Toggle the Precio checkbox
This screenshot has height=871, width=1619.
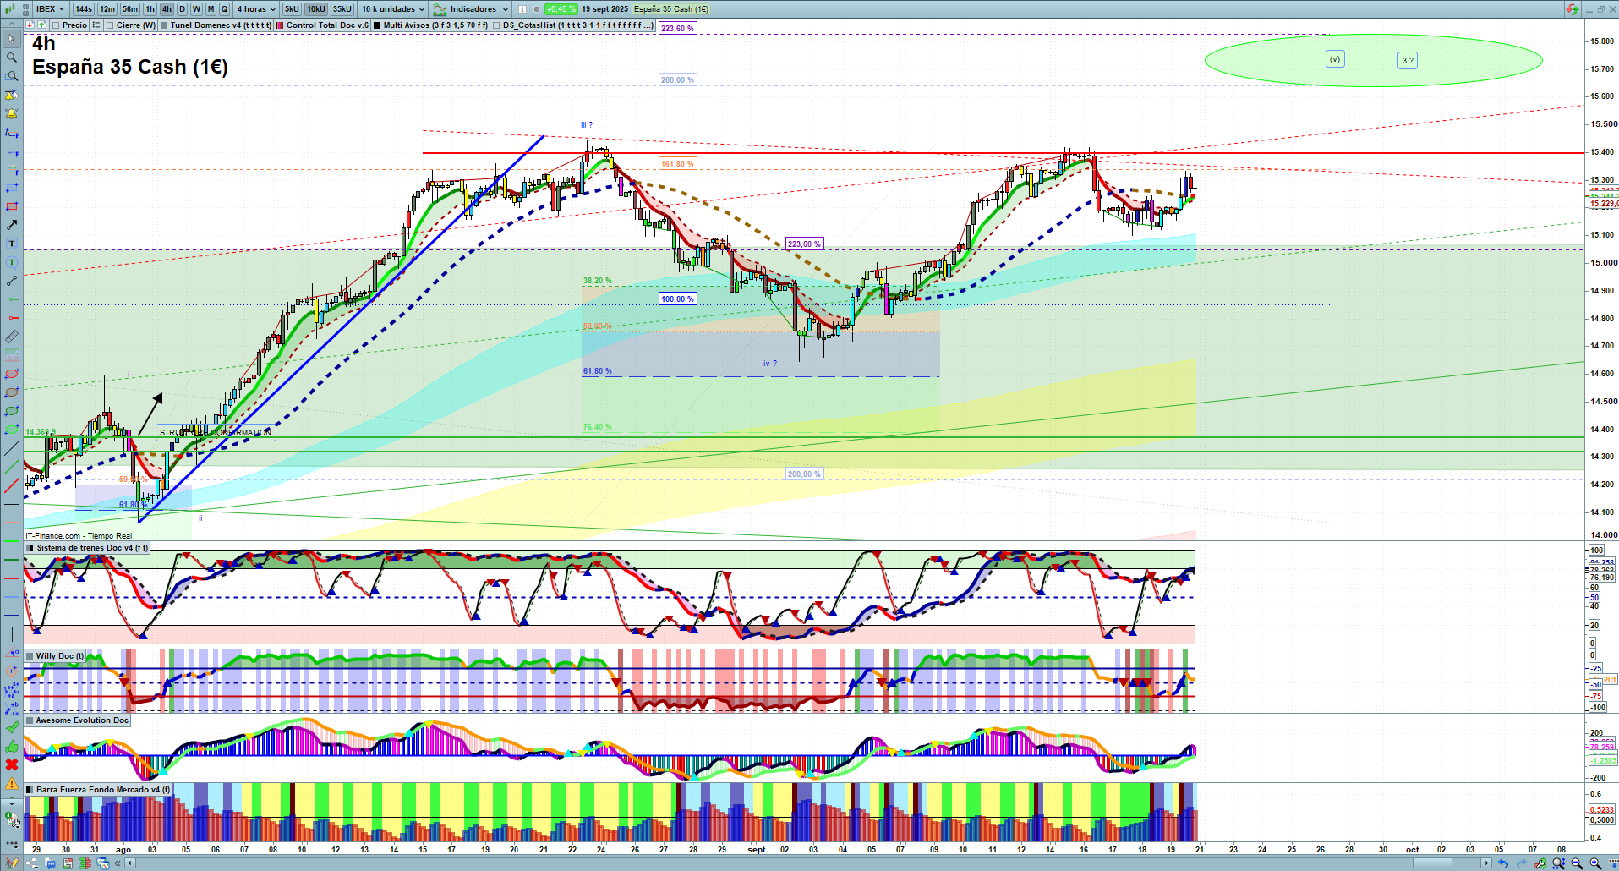click(56, 25)
